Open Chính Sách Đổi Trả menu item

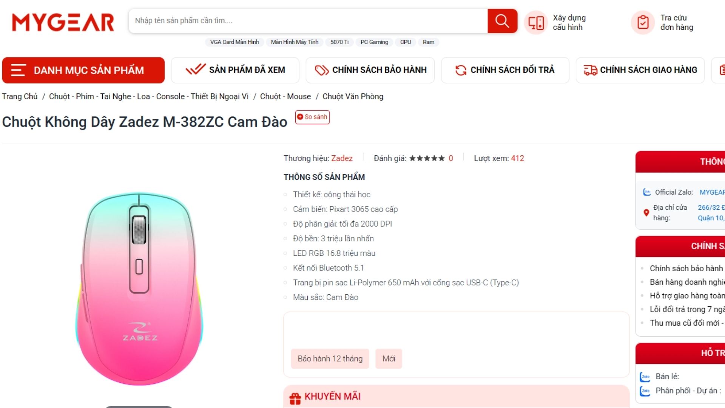coord(505,70)
